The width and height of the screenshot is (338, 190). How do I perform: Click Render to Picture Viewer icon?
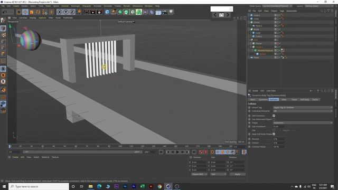pos(93,12)
